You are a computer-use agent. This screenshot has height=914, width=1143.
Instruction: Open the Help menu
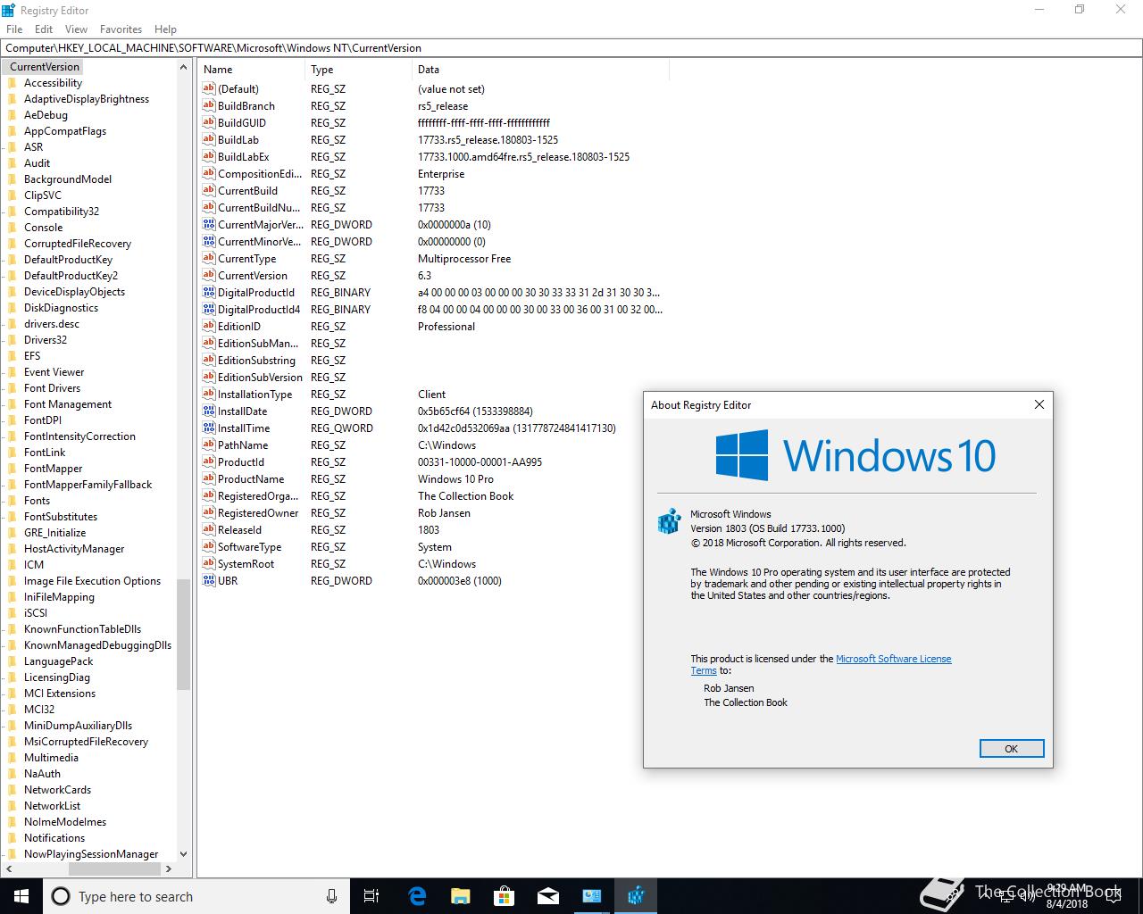pos(165,29)
